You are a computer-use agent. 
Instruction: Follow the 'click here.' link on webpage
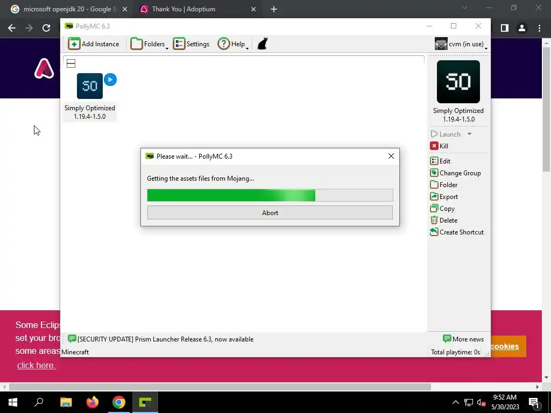pos(37,365)
